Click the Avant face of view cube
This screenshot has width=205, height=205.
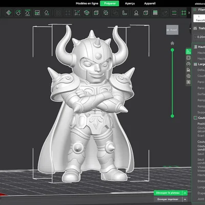[x=172, y=30]
